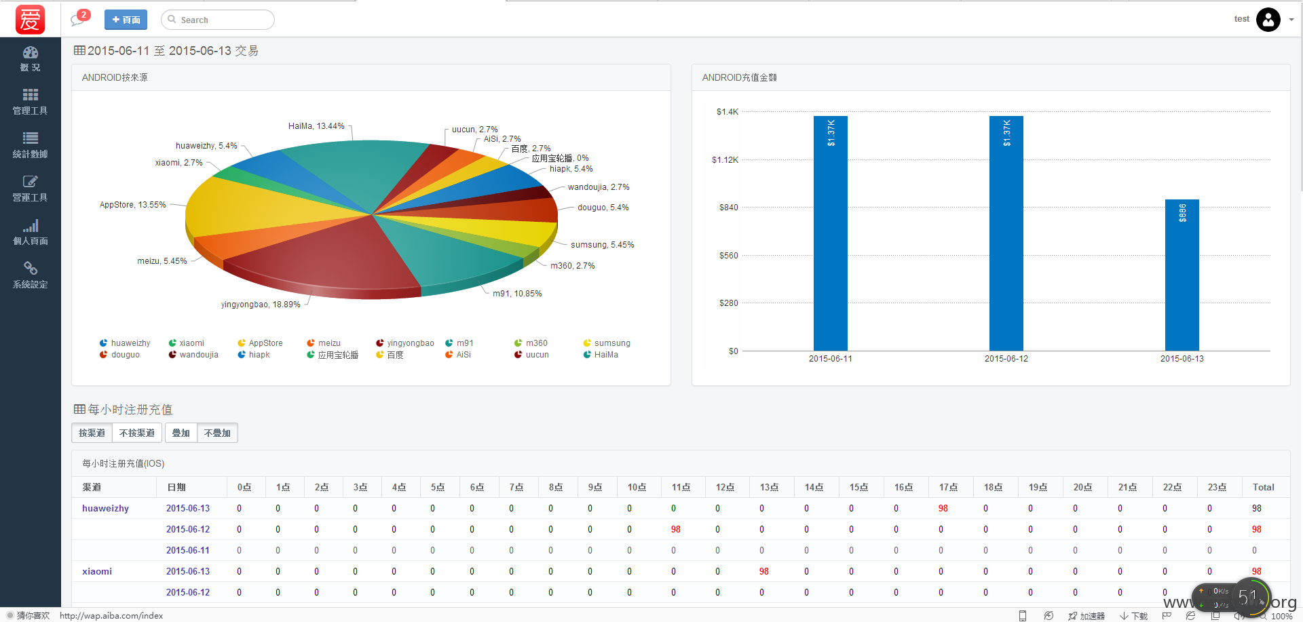Open huaweizhy 2015-06-11 date link
This screenshot has width=1303, height=622.
pos(188,551)
